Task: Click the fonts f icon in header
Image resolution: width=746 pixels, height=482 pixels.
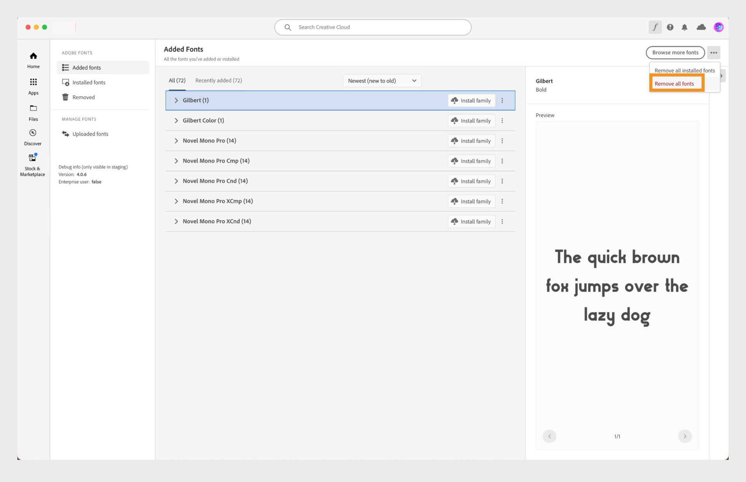Action: tap(655, 27)
